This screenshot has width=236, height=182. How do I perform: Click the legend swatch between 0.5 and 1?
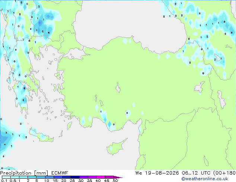tap(15, 177)
